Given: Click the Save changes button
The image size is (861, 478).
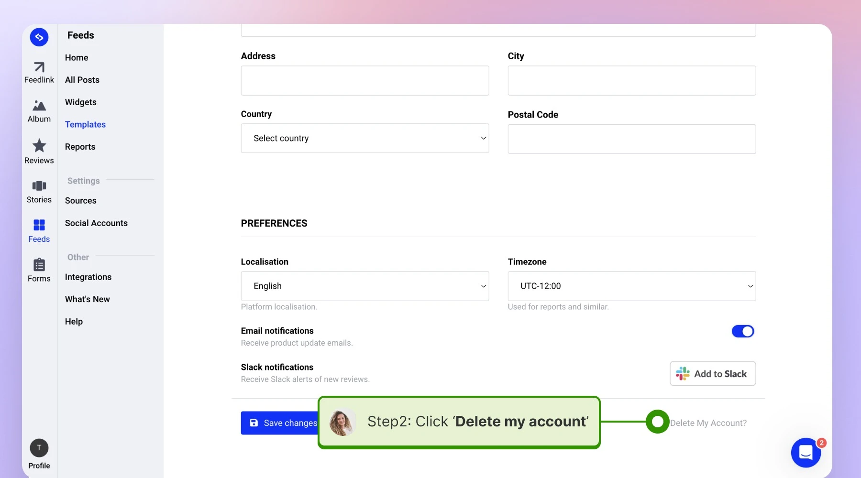Looking at the screenshot, I should (280, 423).
